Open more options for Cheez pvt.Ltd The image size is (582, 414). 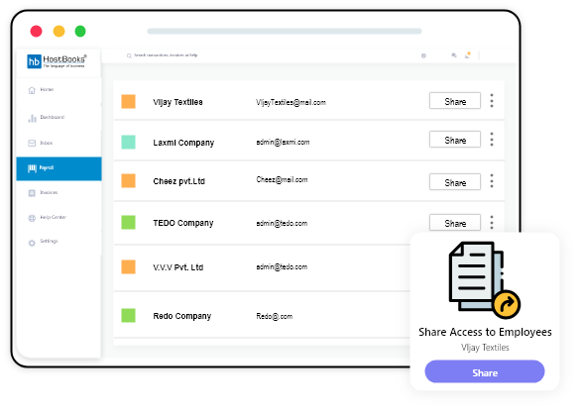[492, 181]
